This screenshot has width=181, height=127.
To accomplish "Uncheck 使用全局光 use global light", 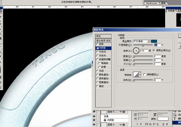I will click(154, 50).
